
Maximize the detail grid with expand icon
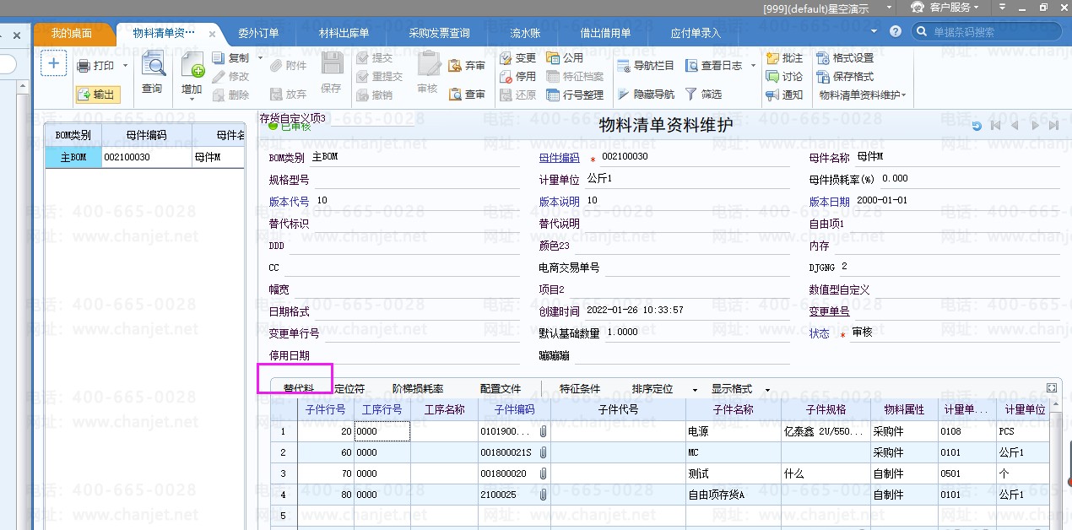tap(1051, 388)
